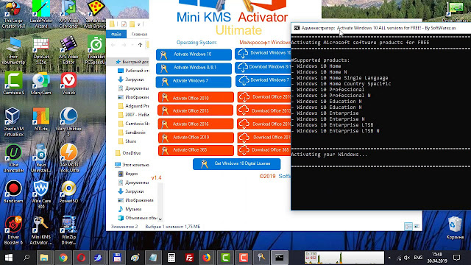Click Download Windows 10 cloud button
Screen dimensions: 471x265
tap(263, 53)
